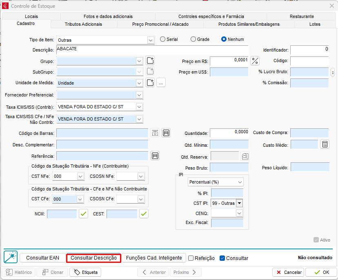Expand the Fornecedor Preferencial dropdown
This screenshot has width=338, height=280.
click(x=139, y=95)
